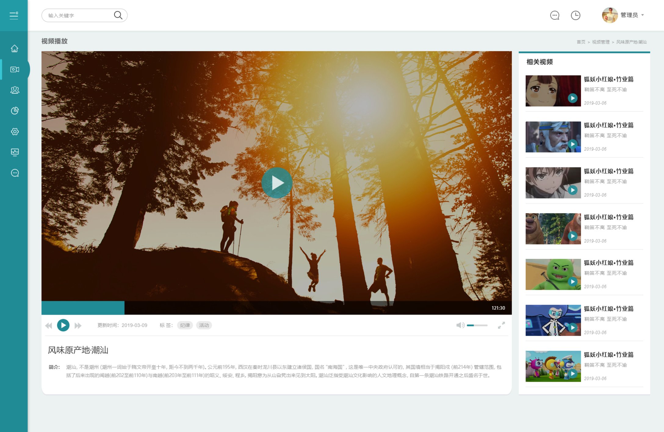
Task: Click the 首页 breadcrumb link
Action: 581,42
